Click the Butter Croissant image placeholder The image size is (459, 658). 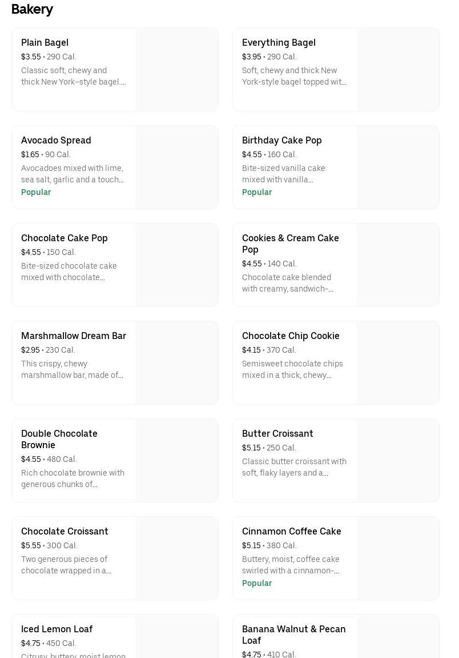(x=397, y=461)
